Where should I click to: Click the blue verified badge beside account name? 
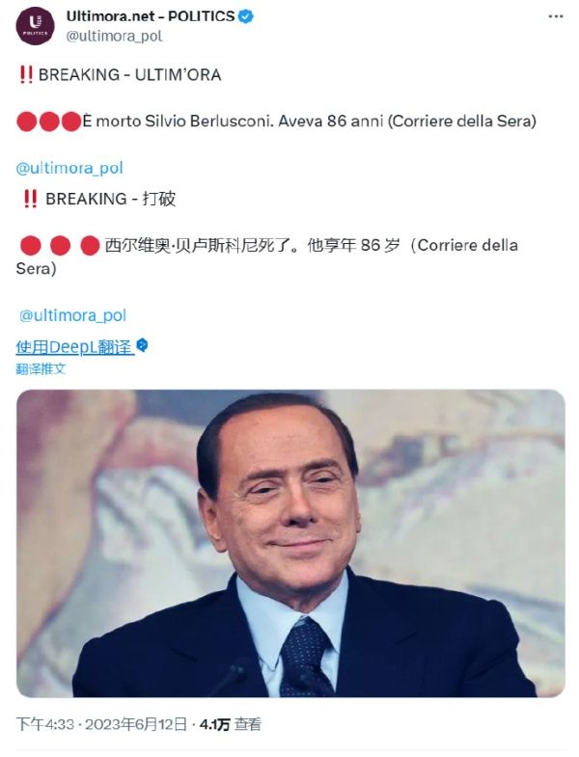246,16
